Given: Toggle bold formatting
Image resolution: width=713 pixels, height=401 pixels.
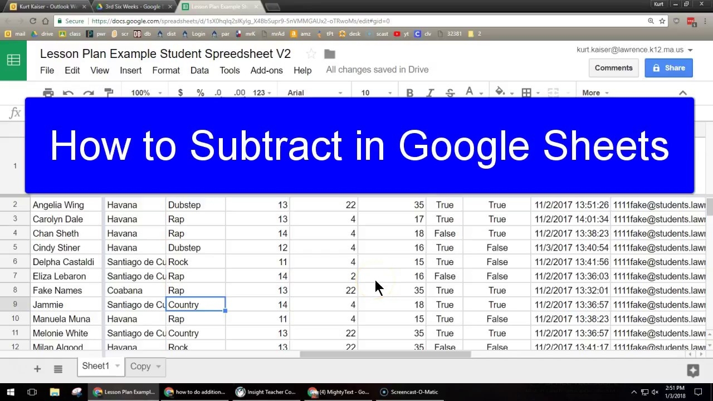Looking at the screenshot, I should pyautogui.click(x=409, y=92).
